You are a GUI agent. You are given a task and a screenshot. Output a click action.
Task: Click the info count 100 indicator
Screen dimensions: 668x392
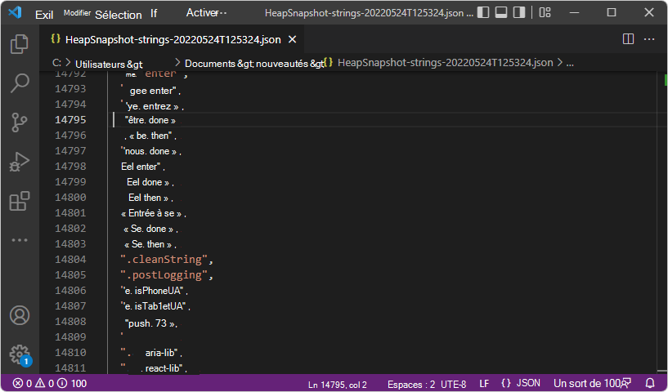click(72, 384)
